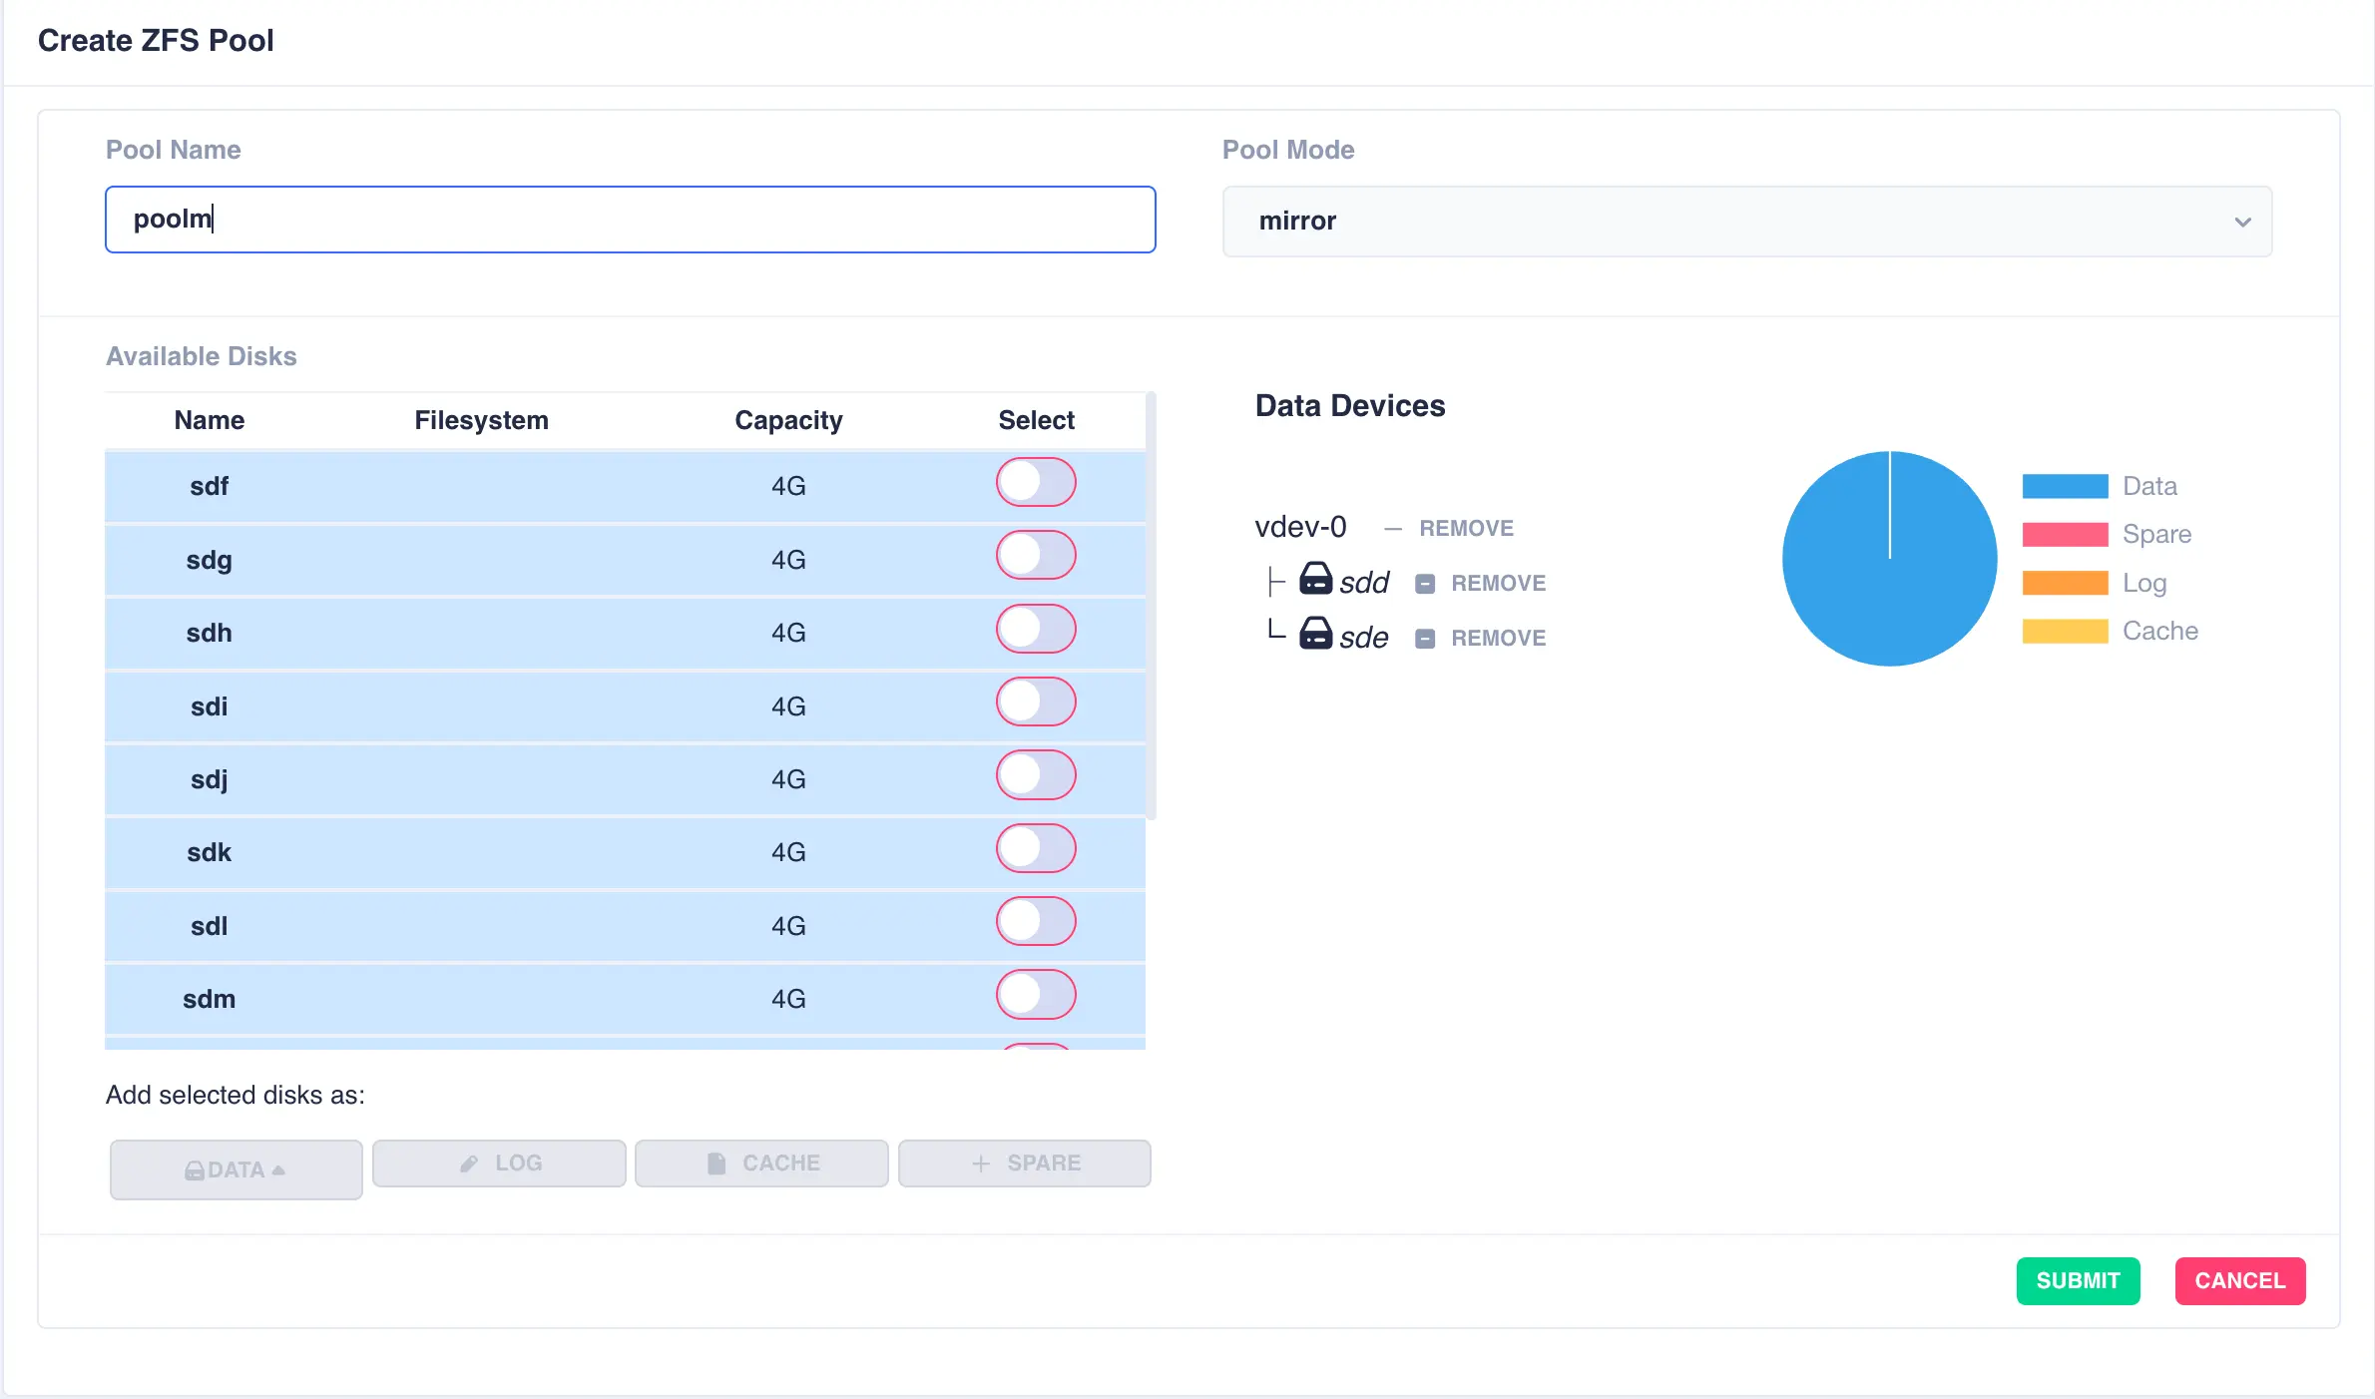Click the minus icon next to sdd

[1425, 584]
